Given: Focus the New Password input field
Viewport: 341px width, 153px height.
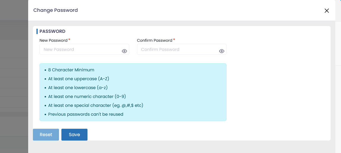Looking at the screenshot, I should 80,49.
